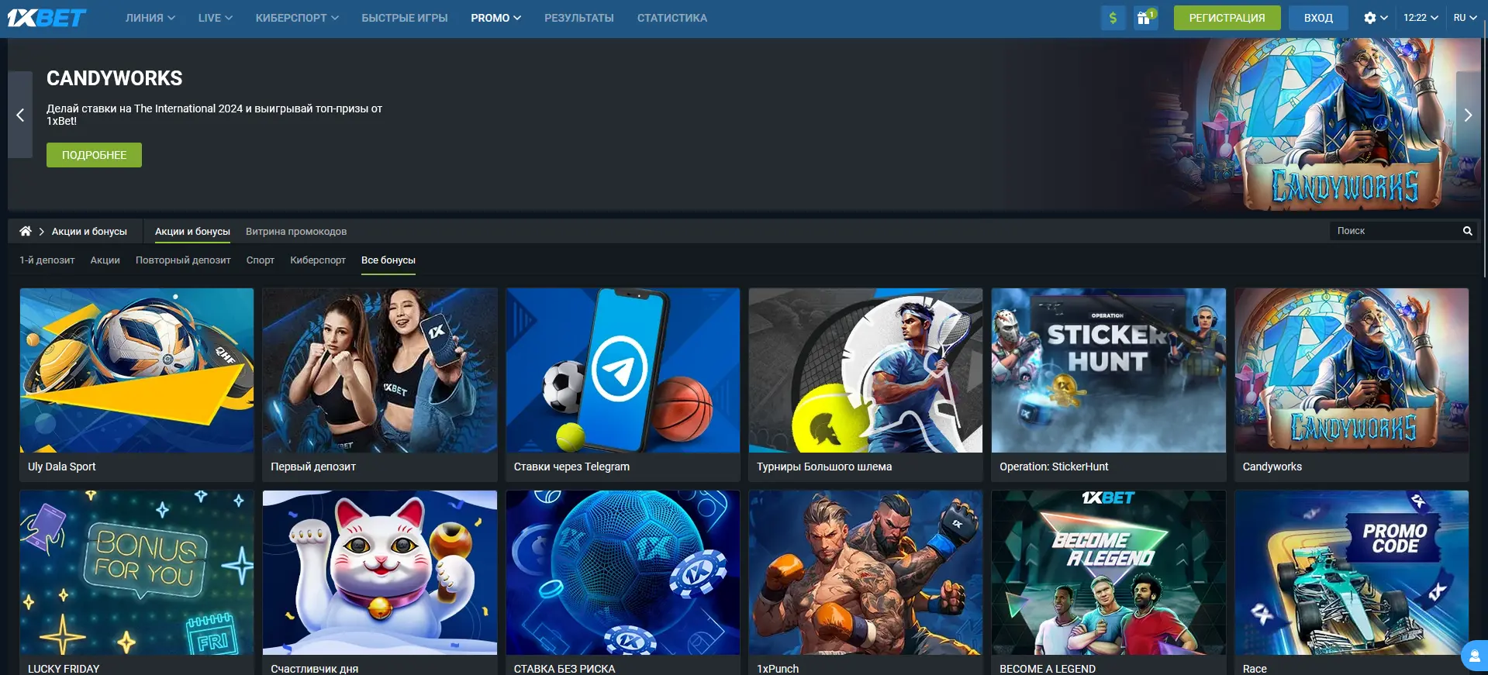Viewport: 1488px width, 675px height.
Task: Click the search magnifier icon
Action: point(1467,231)
